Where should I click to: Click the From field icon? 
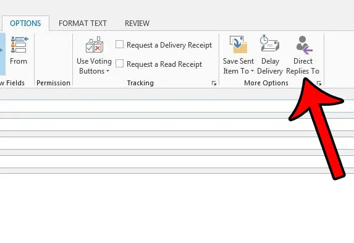click(19, 45)
